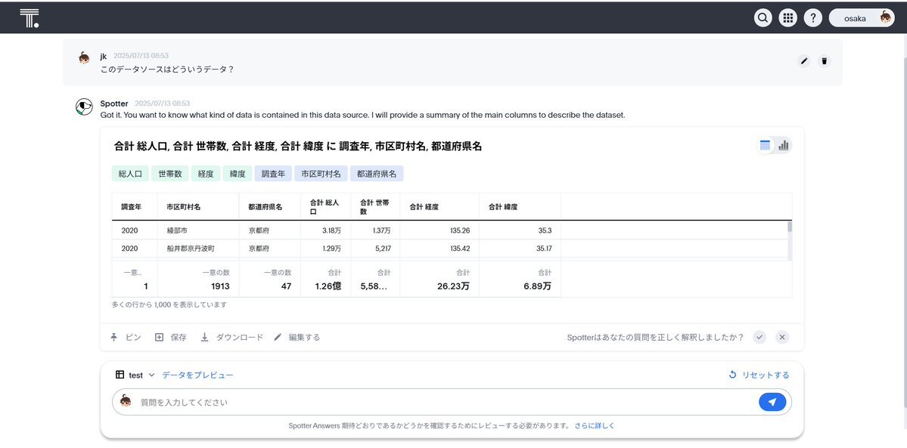Image resolution: width=907 pixels, height=448 pixels.
Task: Open the 一意の数 1913 summary dropdown
Action: [198, 280]
